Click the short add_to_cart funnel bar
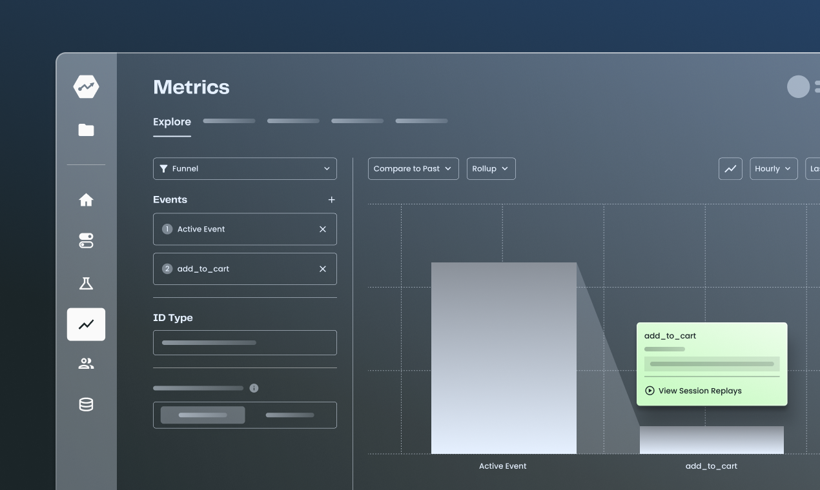This screenshot has height=490, width=820. point(712,440)
